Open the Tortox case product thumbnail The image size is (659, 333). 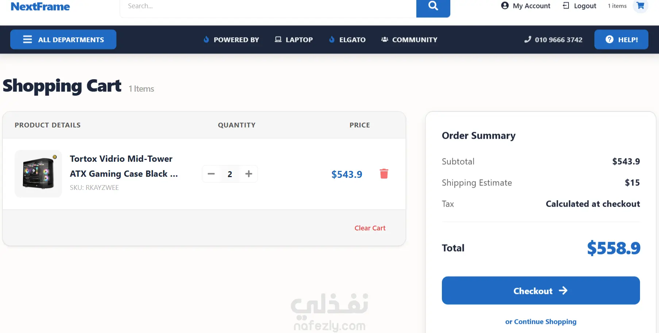point(38,174)
